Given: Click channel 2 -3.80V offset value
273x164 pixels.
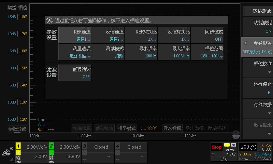Looking at the screenshot, I should (x=73, y=156).
